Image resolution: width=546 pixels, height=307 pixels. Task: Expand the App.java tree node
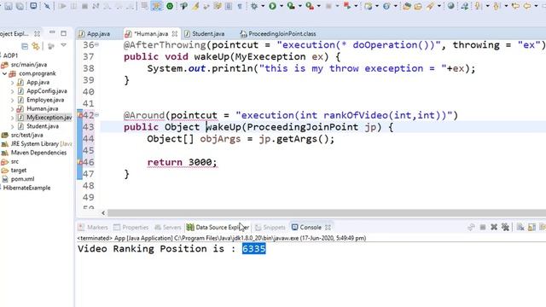click(x=12, y=83)
